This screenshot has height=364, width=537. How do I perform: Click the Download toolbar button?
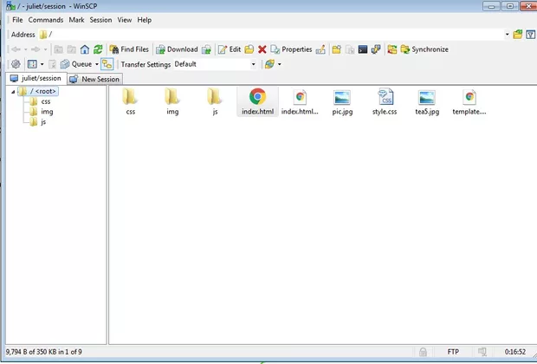[177, 49]
